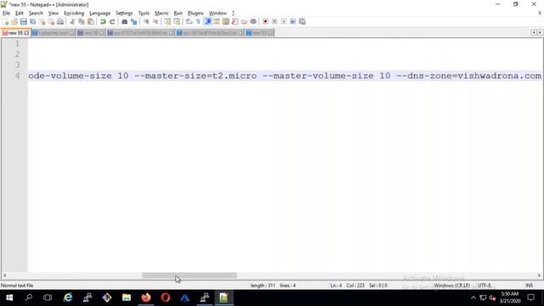
Task: Toggle word wrap toolbar button
Action: [x=189, y=21]
